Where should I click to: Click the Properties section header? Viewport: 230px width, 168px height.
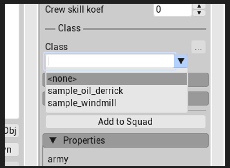(126, 140)
